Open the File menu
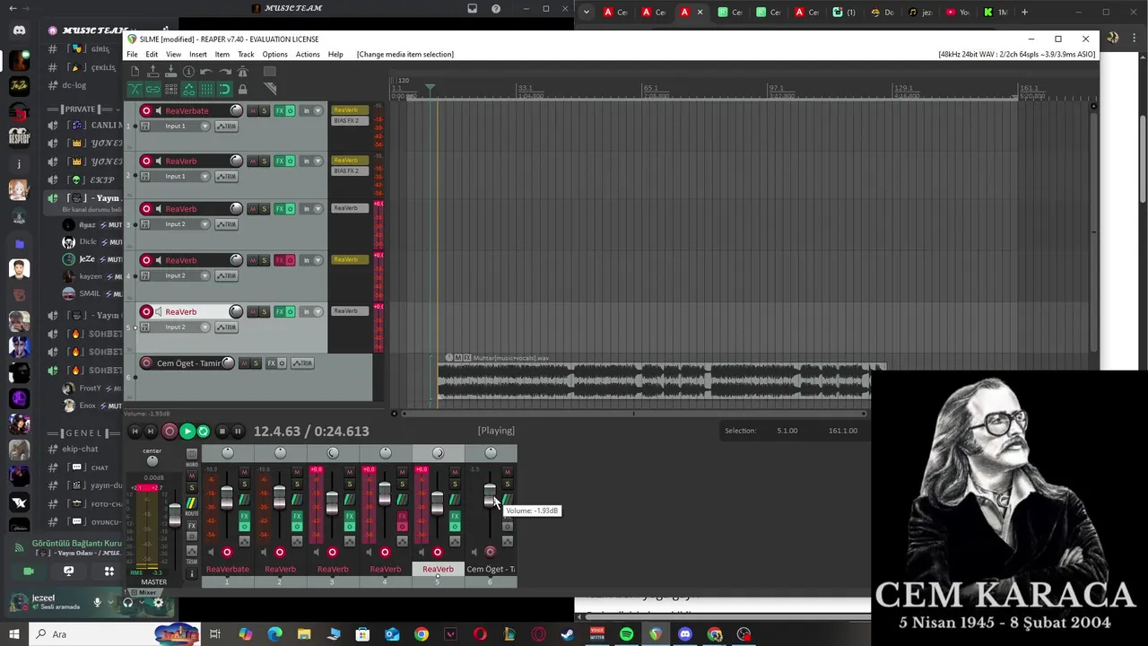1148x646 pixels. click(132, 55)
